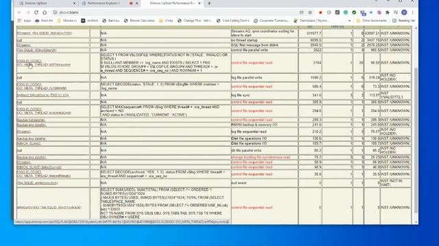Switch to the first Enteros UpBeat tab
Viewport: 439px width, 246px height.
tap(45, 3)
